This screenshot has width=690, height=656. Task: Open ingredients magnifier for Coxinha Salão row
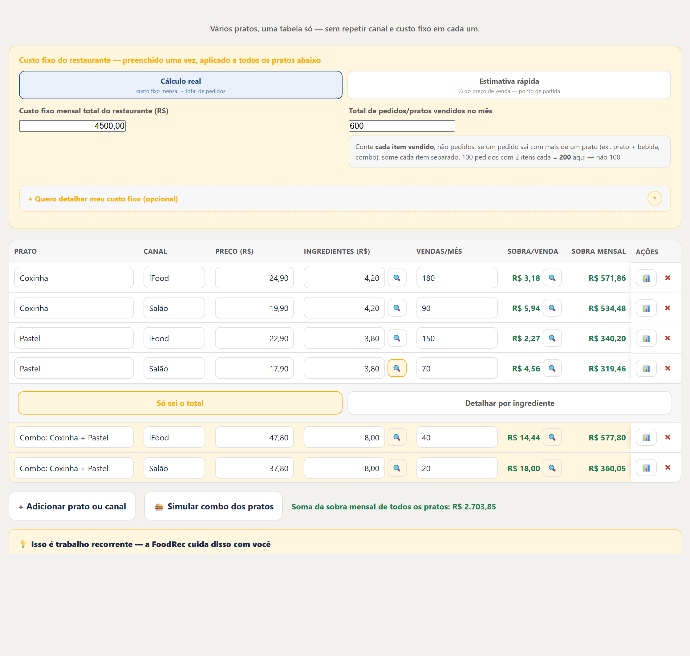(397, 308)
